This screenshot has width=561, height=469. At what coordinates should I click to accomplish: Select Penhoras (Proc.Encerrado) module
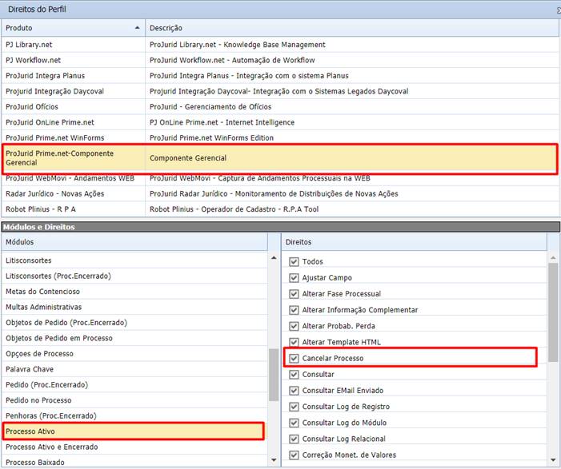tap(134, 415)
